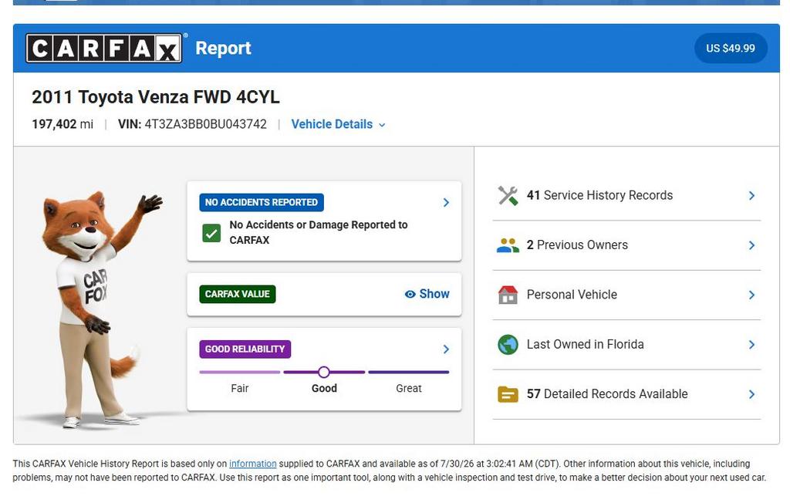
Task: Click No Accidents or Damage Reported text
Action: click(x=319, y=233)
